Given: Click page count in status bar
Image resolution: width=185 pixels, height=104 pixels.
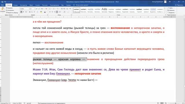Looking at the screenshot, I should point(5,103).
